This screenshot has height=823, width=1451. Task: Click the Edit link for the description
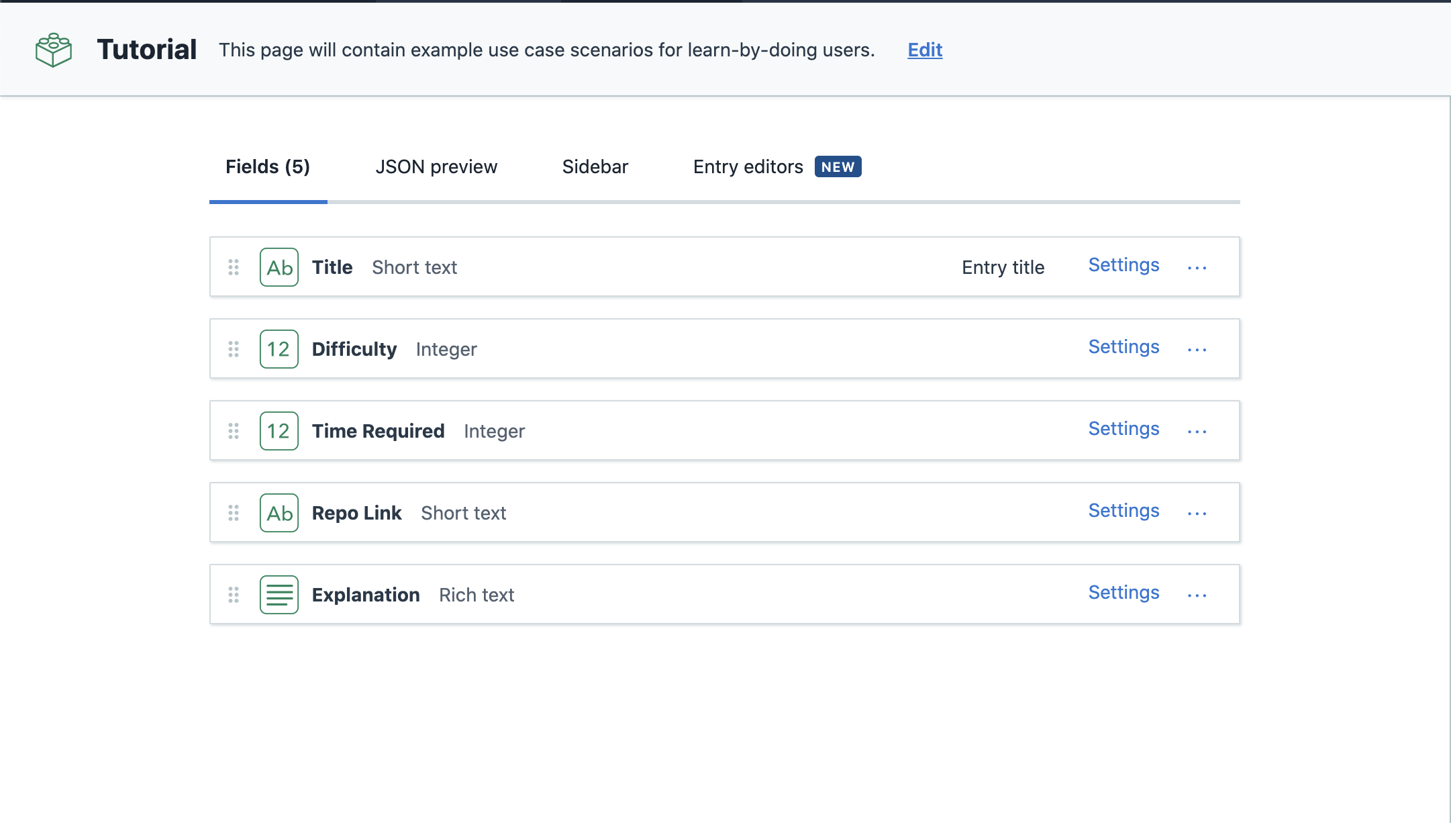coord(924,50)
